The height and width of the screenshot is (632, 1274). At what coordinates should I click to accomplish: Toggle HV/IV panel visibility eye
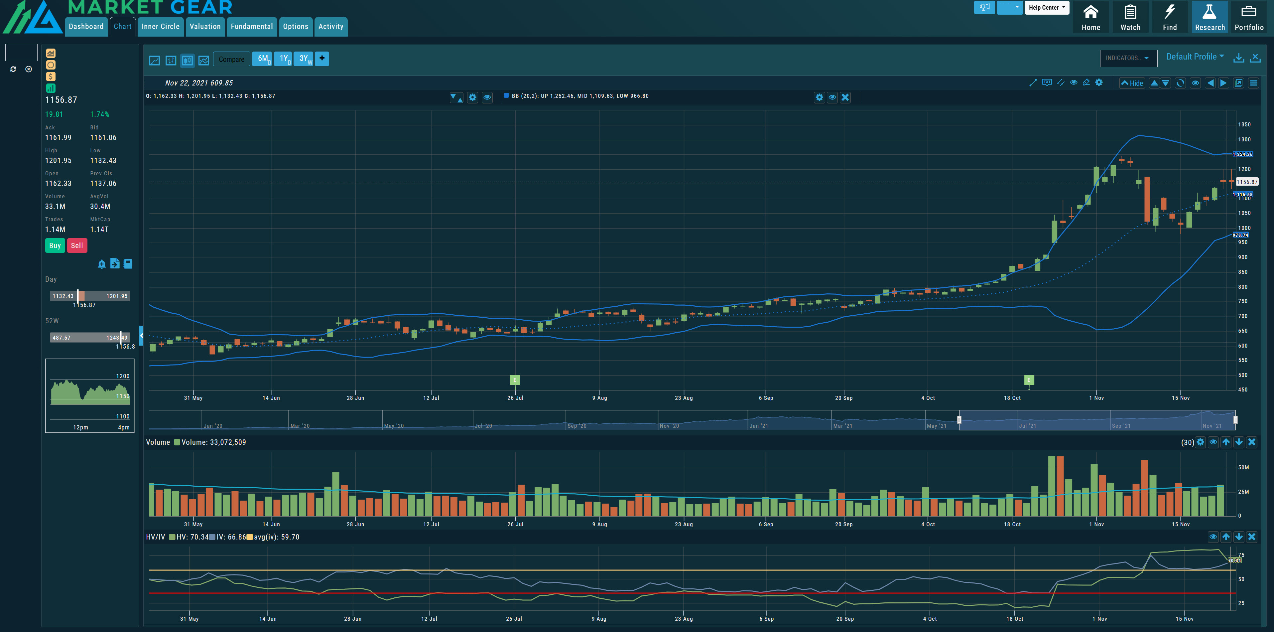coord(1213,537)
